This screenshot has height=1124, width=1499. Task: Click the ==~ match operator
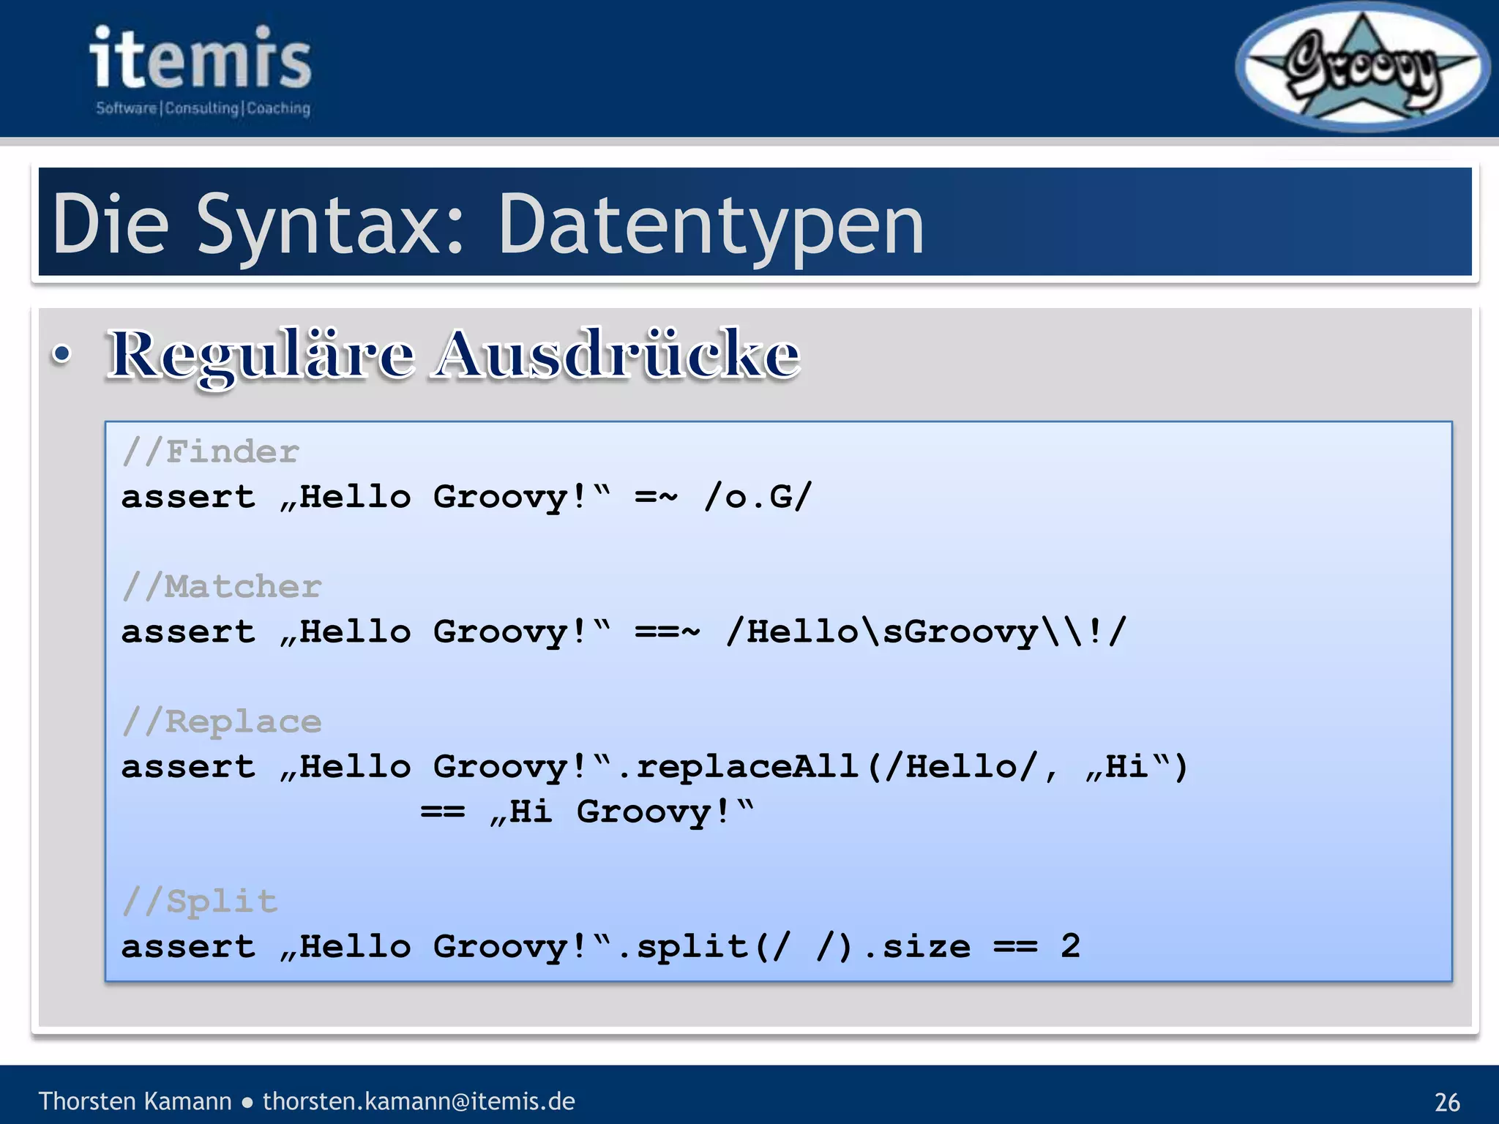click(667, 632)
